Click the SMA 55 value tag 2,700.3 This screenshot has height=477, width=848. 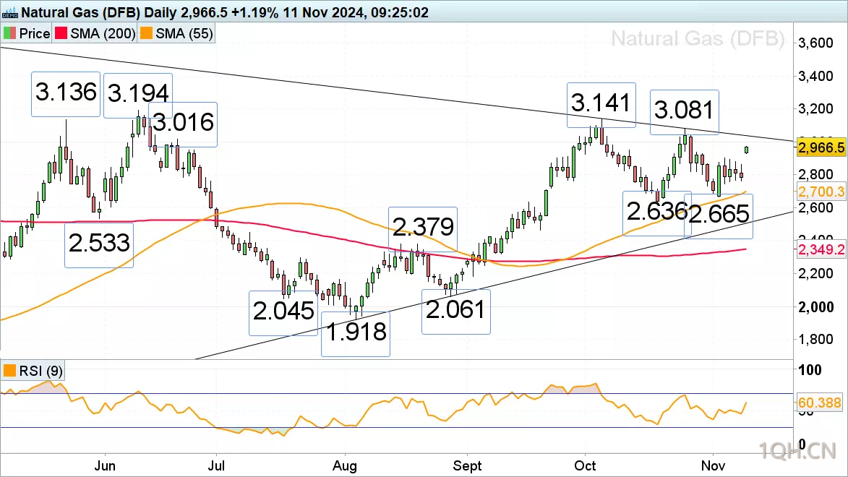tap(821, 192)
